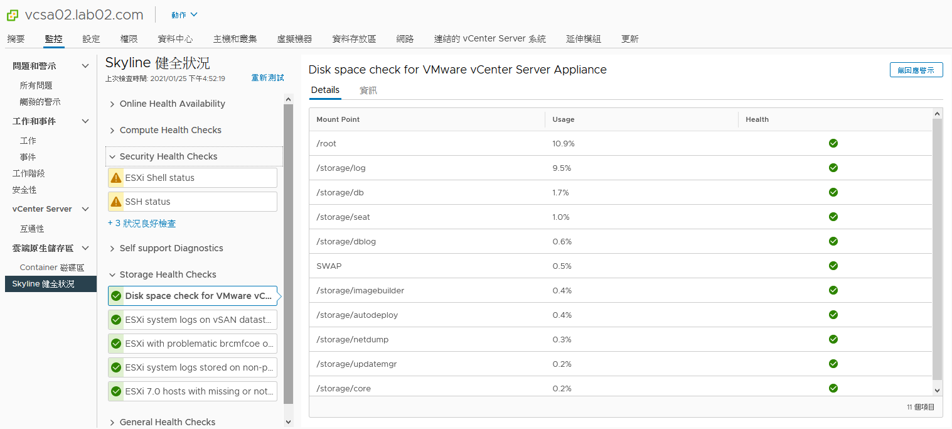This screenshot has height=429, width=952.
Task: Click green check icon on ESXi with problematic brcmfcoe
Action: [116, 344]
